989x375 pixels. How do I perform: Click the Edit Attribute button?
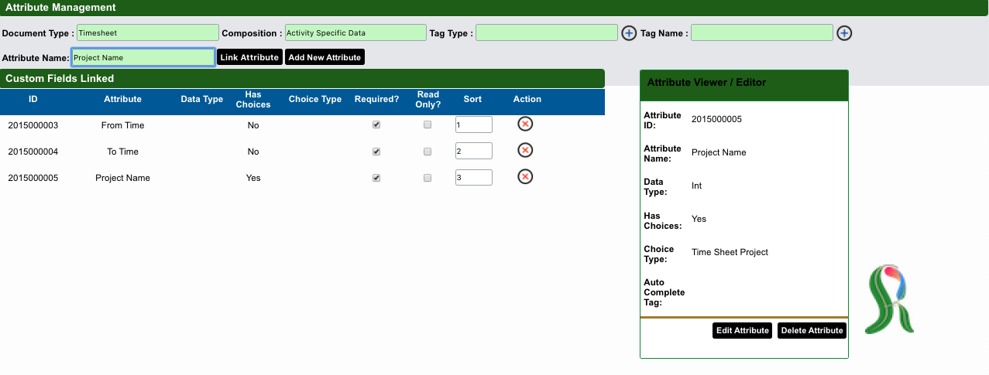[x=742, y=330]
